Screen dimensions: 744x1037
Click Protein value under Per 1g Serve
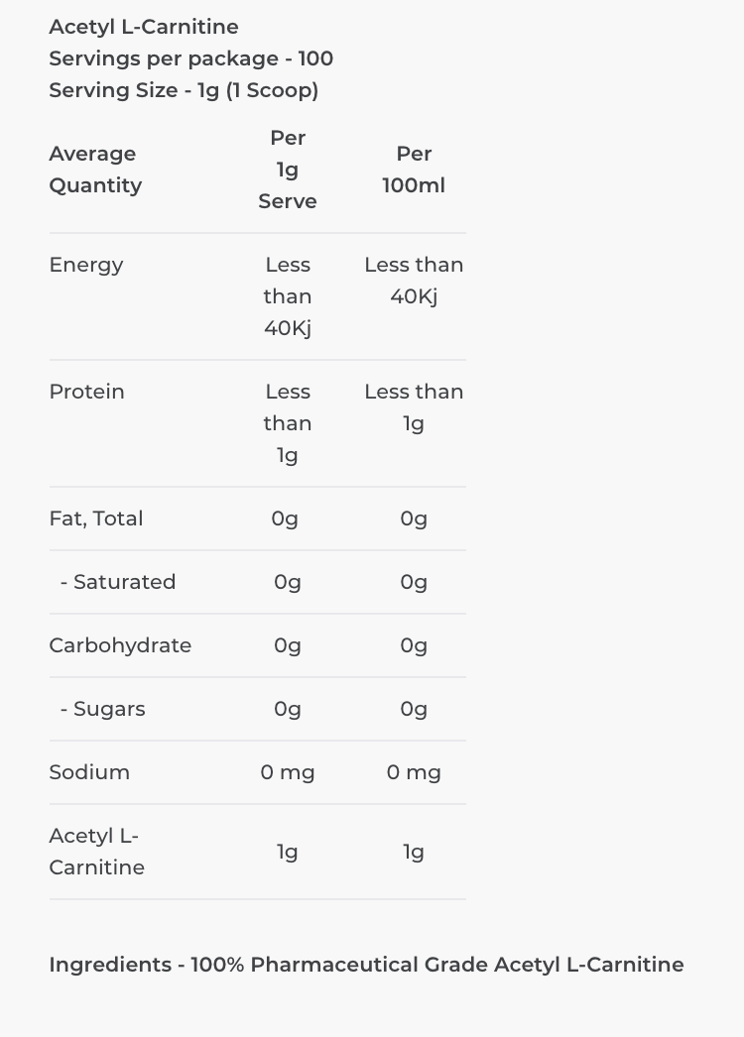point(288,423)
